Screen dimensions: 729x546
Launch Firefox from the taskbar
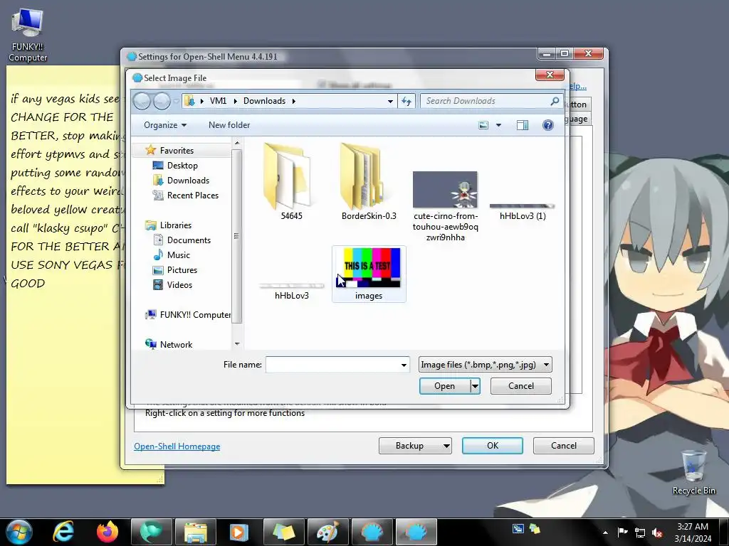tap(107, 532)
